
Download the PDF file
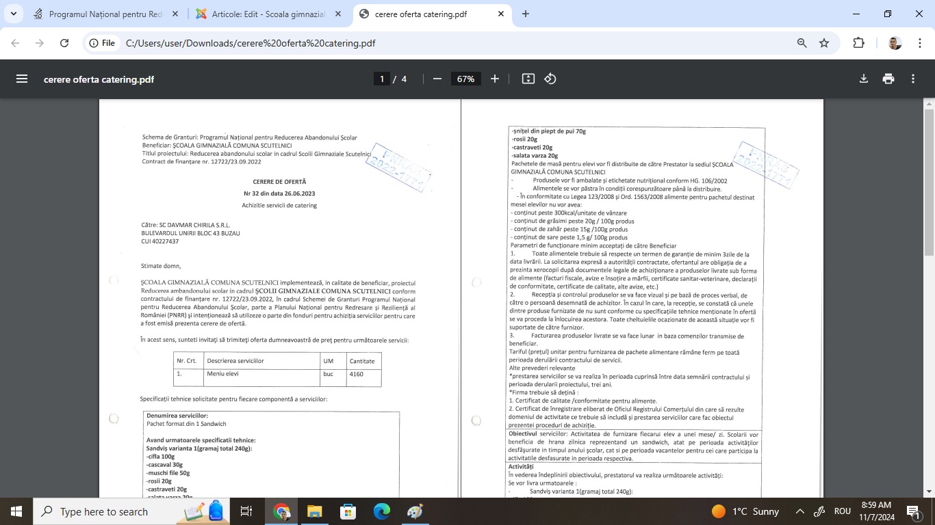864,79
